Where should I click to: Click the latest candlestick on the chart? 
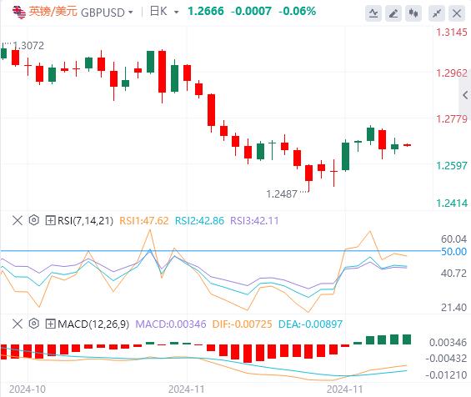click(408, 145)
